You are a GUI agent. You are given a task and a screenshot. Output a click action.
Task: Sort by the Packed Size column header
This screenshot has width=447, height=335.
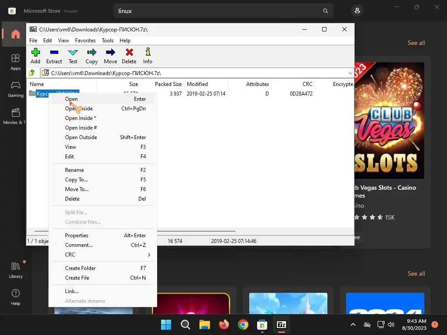pyautogui.click(x=162, y=84)
